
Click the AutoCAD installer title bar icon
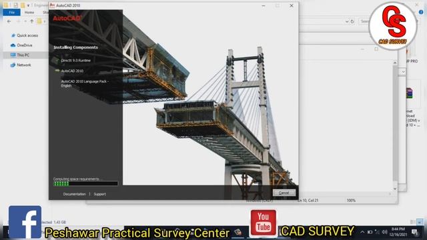click(x=52, y=5)
